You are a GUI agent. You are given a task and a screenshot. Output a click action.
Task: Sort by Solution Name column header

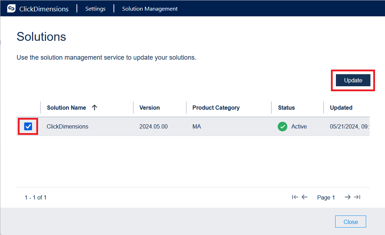(x=67, y=108)
